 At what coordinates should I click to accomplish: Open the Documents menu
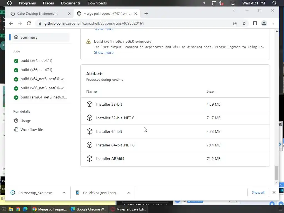tap(71, 3)
